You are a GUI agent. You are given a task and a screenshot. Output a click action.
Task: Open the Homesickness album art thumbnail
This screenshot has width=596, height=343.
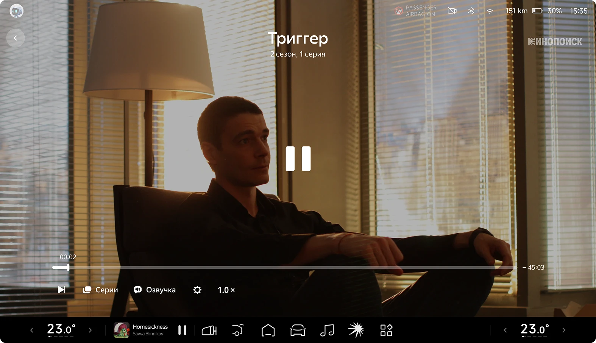click(x=122, y=330)
